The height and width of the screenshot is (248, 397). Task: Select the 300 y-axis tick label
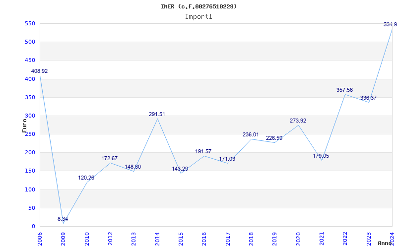(x=30, y=116)
